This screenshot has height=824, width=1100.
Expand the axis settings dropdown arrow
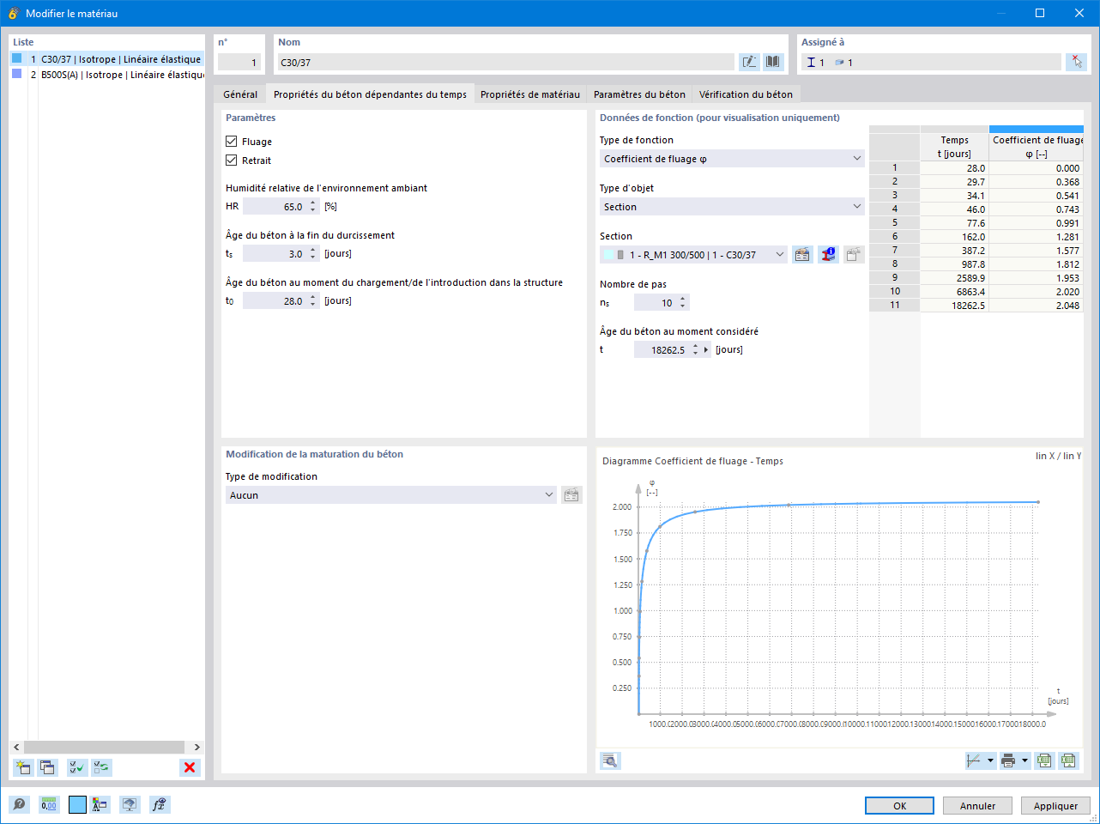click(991, 760)
